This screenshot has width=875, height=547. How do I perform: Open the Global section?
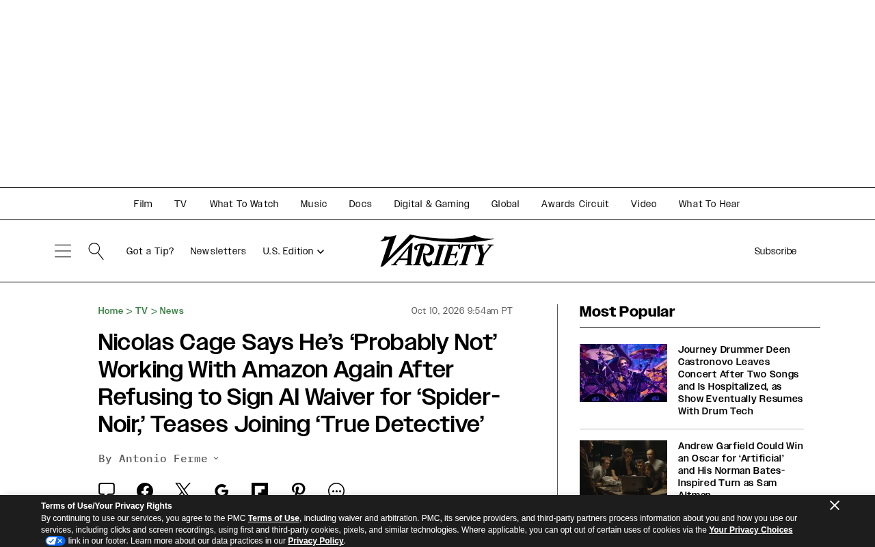pyautogui.click(x=505, y=204)
